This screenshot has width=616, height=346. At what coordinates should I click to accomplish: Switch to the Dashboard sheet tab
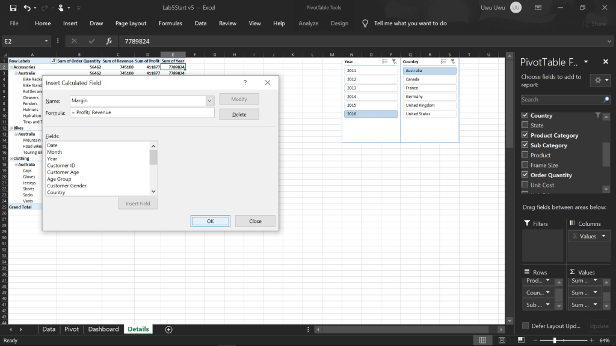[103, 329]
